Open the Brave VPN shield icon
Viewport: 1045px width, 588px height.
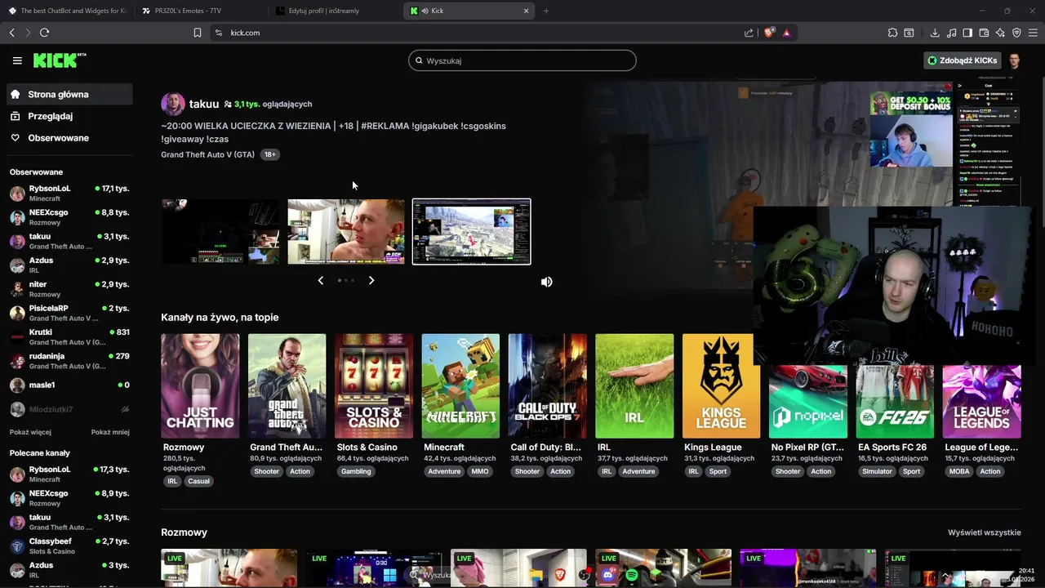click(x=1016, y=33)
